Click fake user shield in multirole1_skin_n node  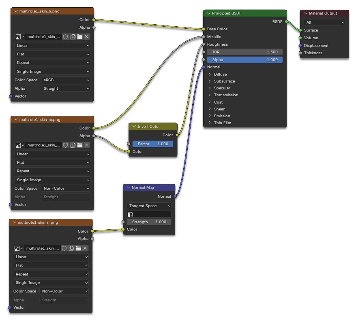coord(64,248)
